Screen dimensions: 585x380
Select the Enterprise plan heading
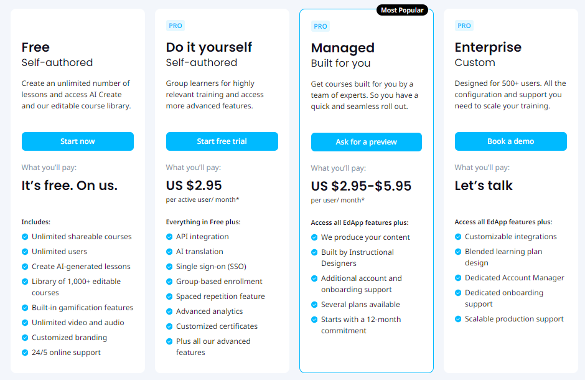pyautogui.click(x=488, y=47)
